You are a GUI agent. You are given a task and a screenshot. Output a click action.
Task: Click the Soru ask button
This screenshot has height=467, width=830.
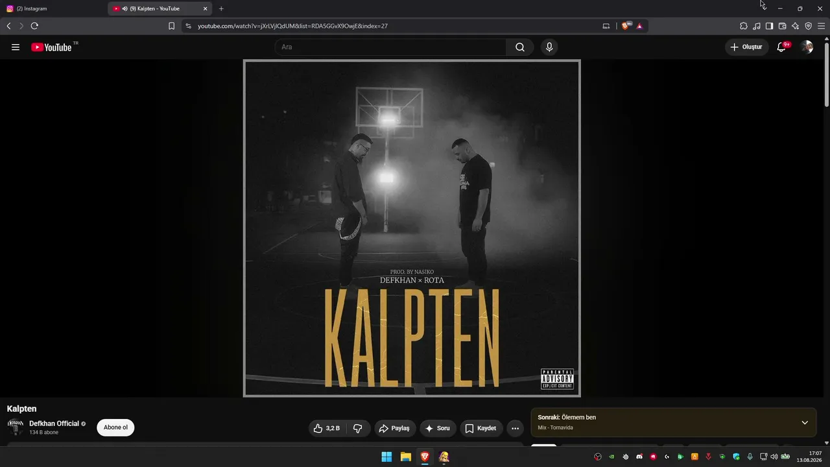438,428
